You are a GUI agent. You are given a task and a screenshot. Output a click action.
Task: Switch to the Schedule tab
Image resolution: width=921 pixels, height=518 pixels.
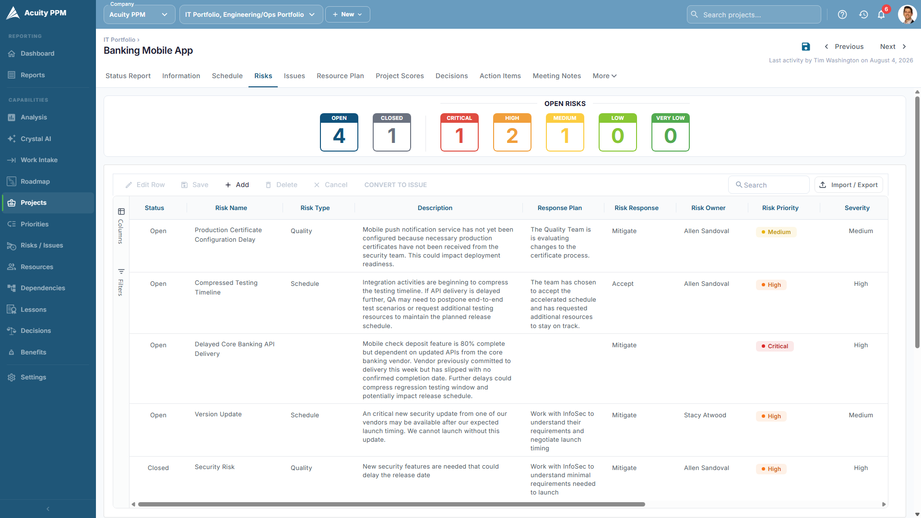227,76
